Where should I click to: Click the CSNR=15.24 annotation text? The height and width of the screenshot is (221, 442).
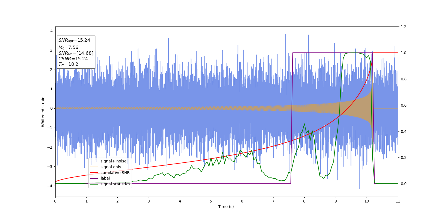click(73, 59)
